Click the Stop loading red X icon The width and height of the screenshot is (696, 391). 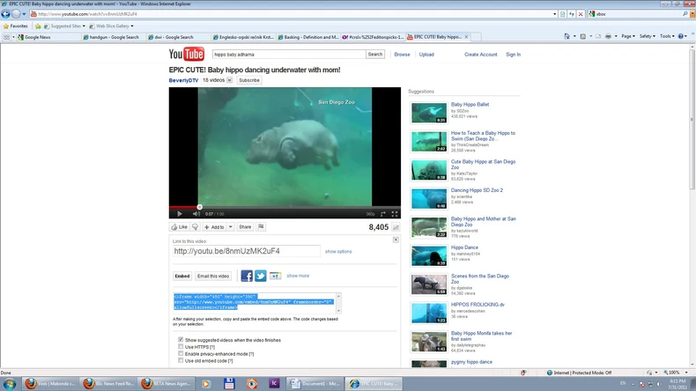point(581,14)
